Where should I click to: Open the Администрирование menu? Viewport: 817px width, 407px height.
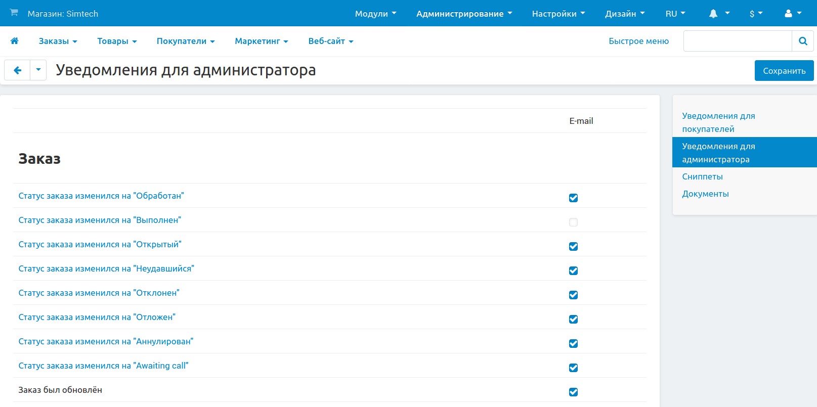click(x=464, y=14)
